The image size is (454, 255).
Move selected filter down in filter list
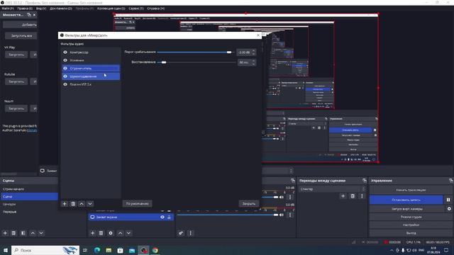click(90, 203)
